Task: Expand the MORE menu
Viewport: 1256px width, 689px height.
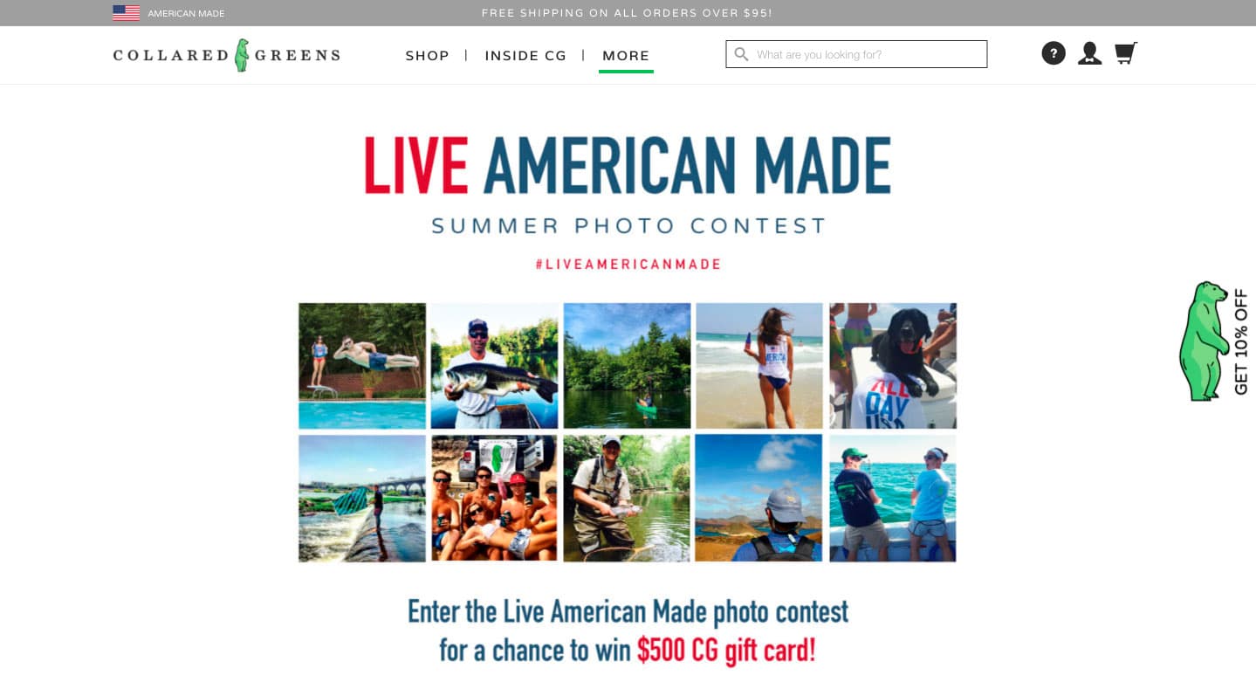Action: click(626, 56)
